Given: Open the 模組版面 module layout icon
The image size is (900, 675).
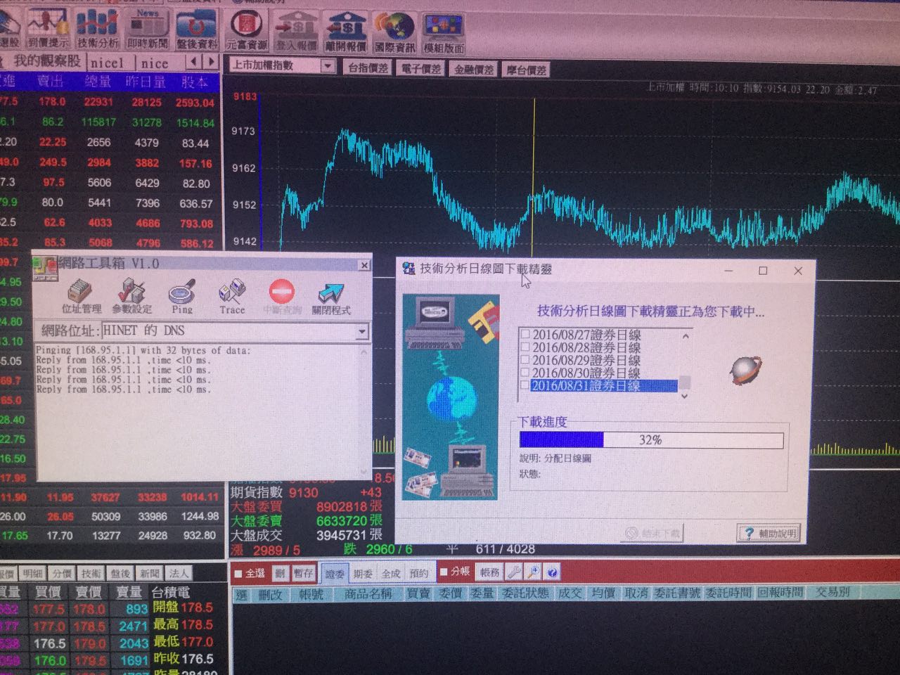Looking at the screenshot, I should (x=444, y=33).
